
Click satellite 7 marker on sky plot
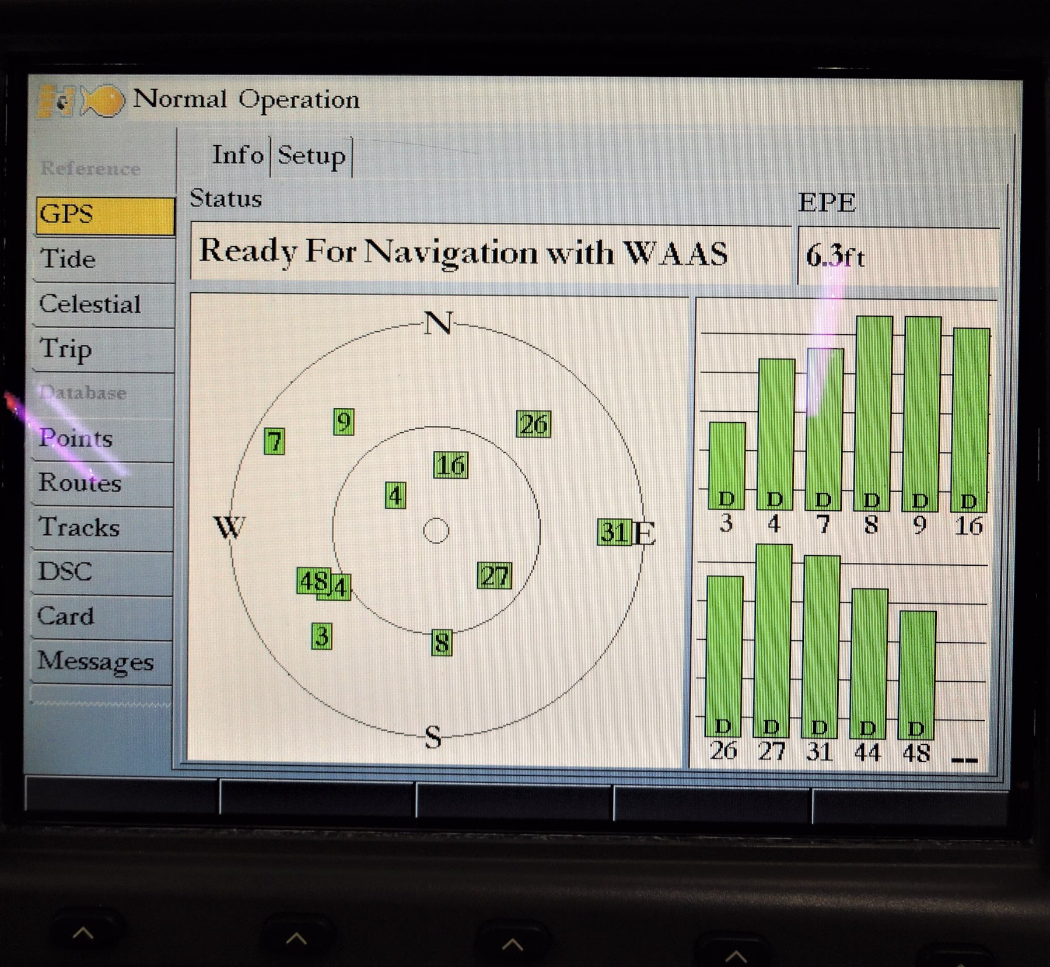tap(274, 441)
